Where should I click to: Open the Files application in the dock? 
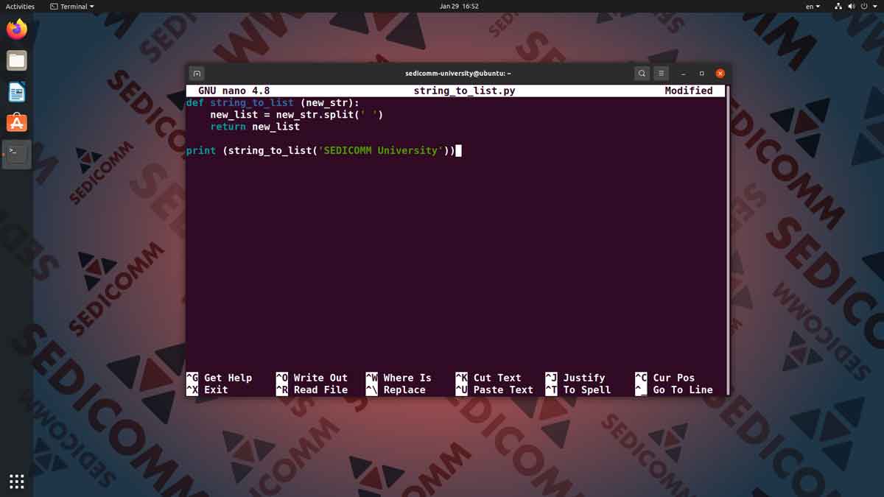(x=16, y=60)
